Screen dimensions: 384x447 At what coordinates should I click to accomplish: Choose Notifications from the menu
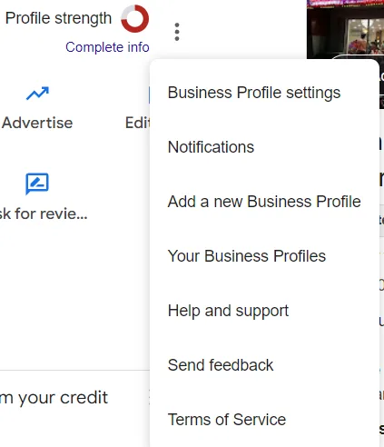[x=264, y=147]
